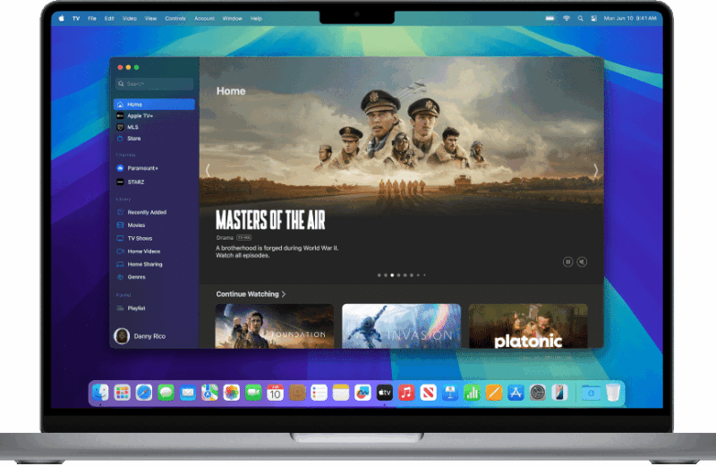716x466 pixels.
Task: Open the Apple menu
Action: (62, 19)
